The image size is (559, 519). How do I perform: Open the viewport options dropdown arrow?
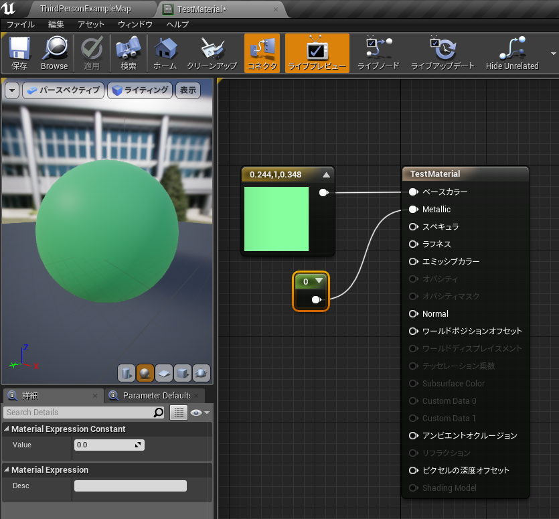[x=12, y=90]
